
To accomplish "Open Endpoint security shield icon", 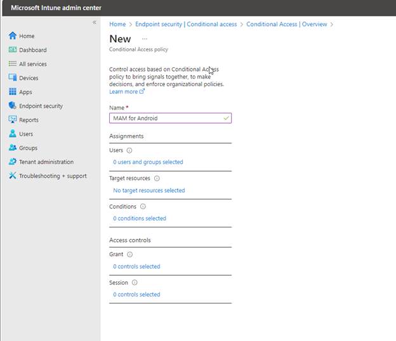I will (x=13, y=106).
